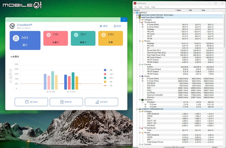Click the productivity score icon

coord(49,35)
